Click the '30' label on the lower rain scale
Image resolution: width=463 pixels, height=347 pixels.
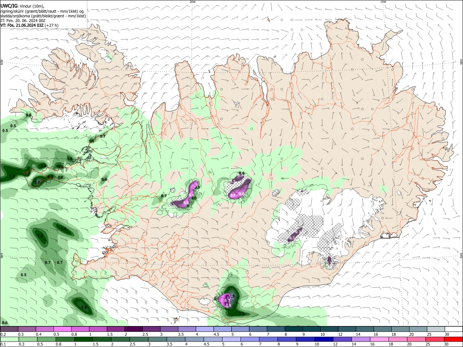[x=447, y=344]
